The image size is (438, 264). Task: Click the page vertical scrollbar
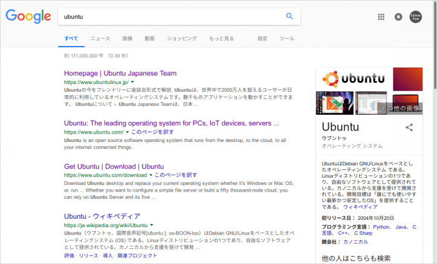[x=436, y=132]
